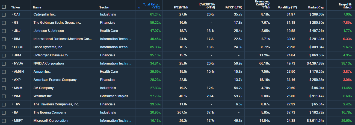
Task: Click the Sector column header
Action: 104,7
